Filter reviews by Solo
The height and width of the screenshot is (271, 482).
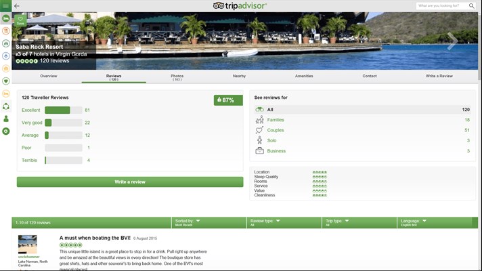tap(363, 140)
